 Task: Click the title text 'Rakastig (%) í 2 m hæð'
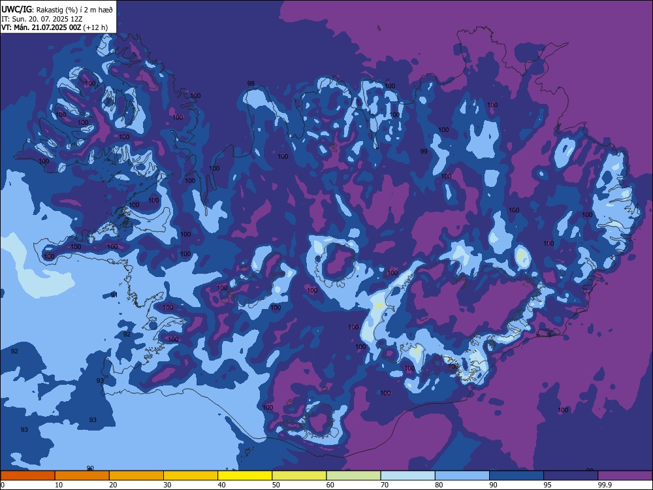(x=75, y=9)
